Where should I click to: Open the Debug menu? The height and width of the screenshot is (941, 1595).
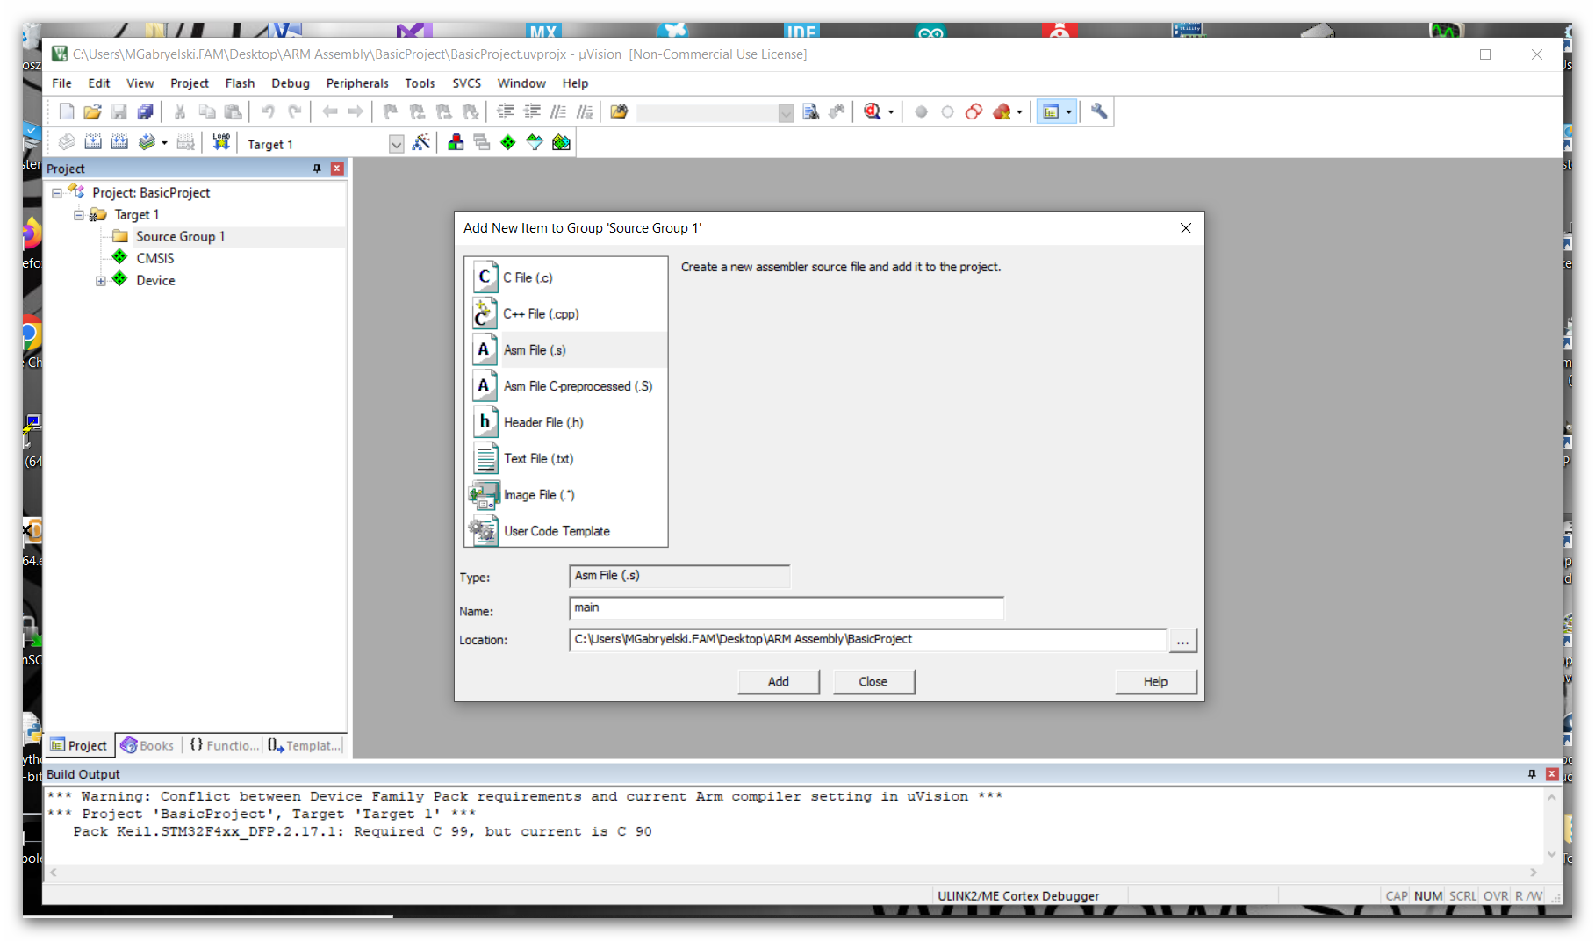click(x=291, y=83)
